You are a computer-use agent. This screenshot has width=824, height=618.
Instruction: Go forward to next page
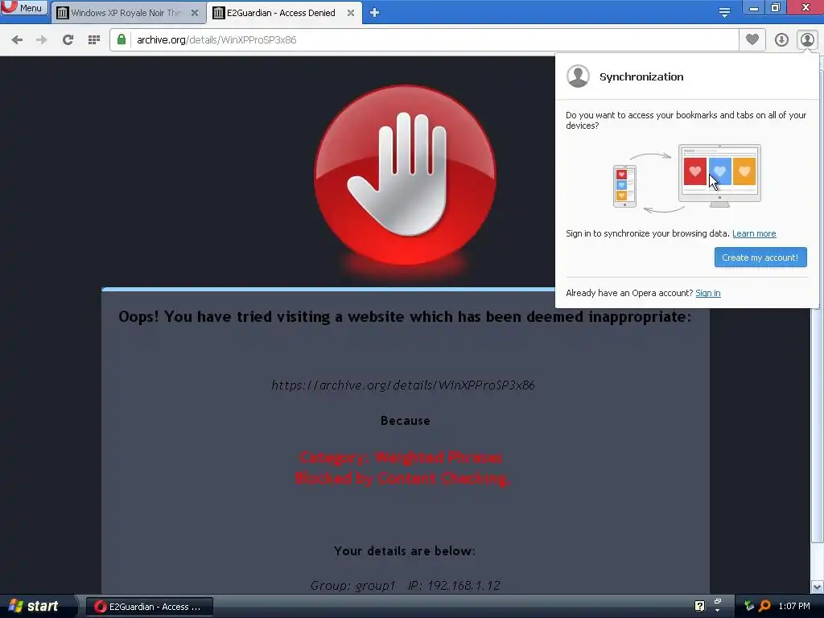pyautogui.click(x=42, y=39)
